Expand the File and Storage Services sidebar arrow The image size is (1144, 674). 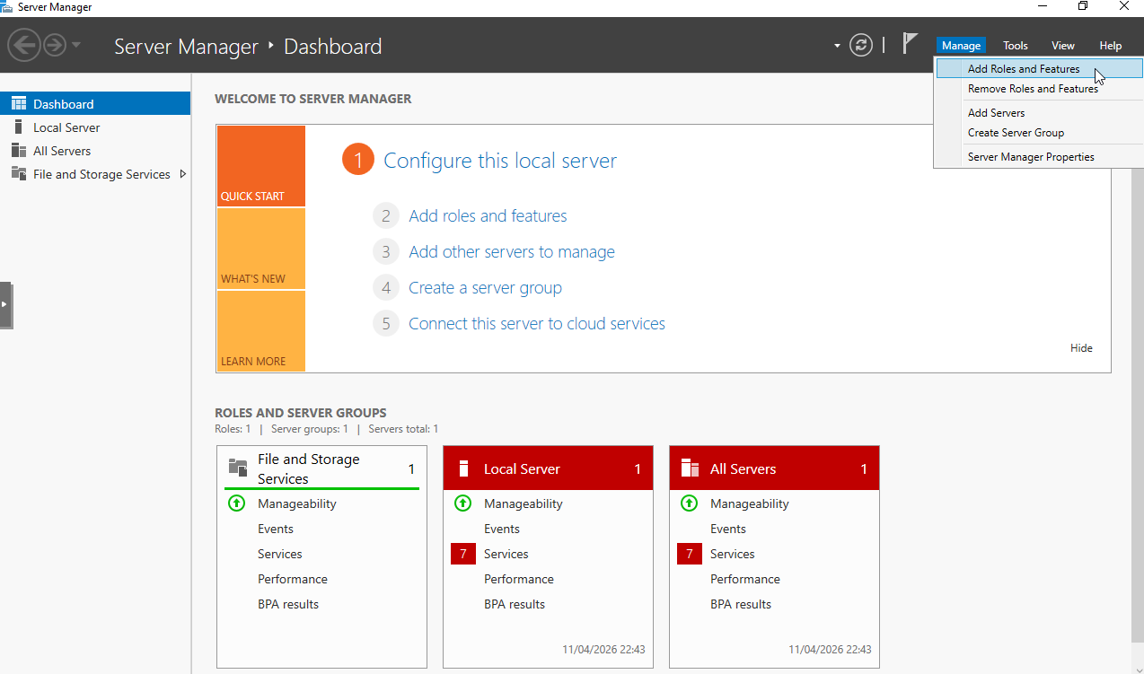coord(183,174)
